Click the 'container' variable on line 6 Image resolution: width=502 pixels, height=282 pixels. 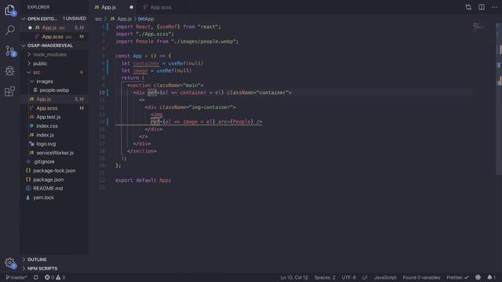pyautogui.click(x=146, y=63)
